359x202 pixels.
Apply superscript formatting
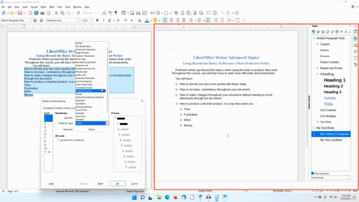pos(126,20)
